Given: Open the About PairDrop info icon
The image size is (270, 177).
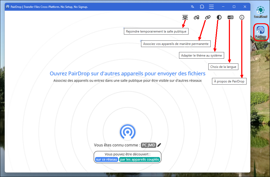Looking at the screenshot, I should click(242, 17).
